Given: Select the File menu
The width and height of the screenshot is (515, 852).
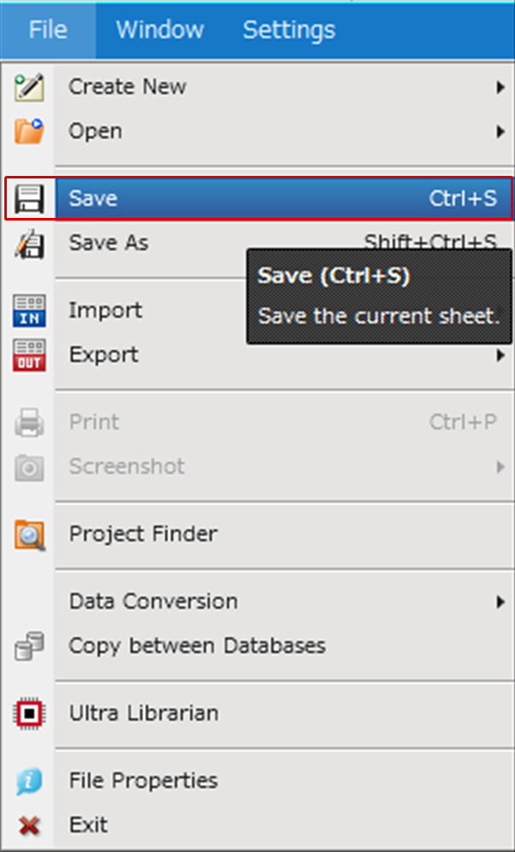Looking at the screenshot, I should click(48, 29).
